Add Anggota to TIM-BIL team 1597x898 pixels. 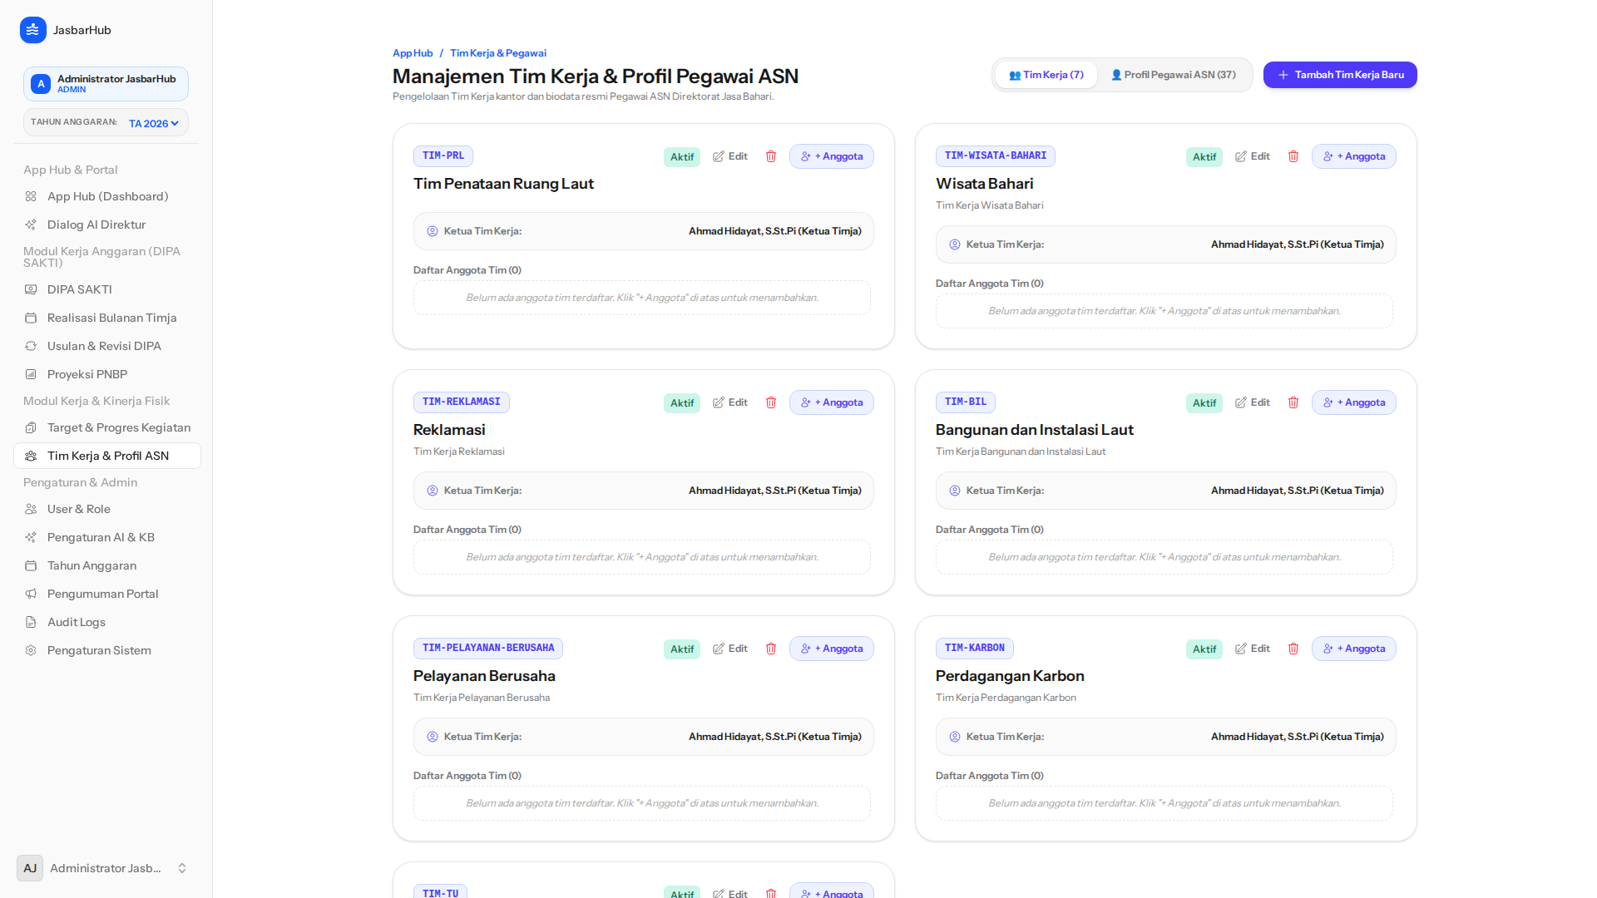click(1354, 402)
